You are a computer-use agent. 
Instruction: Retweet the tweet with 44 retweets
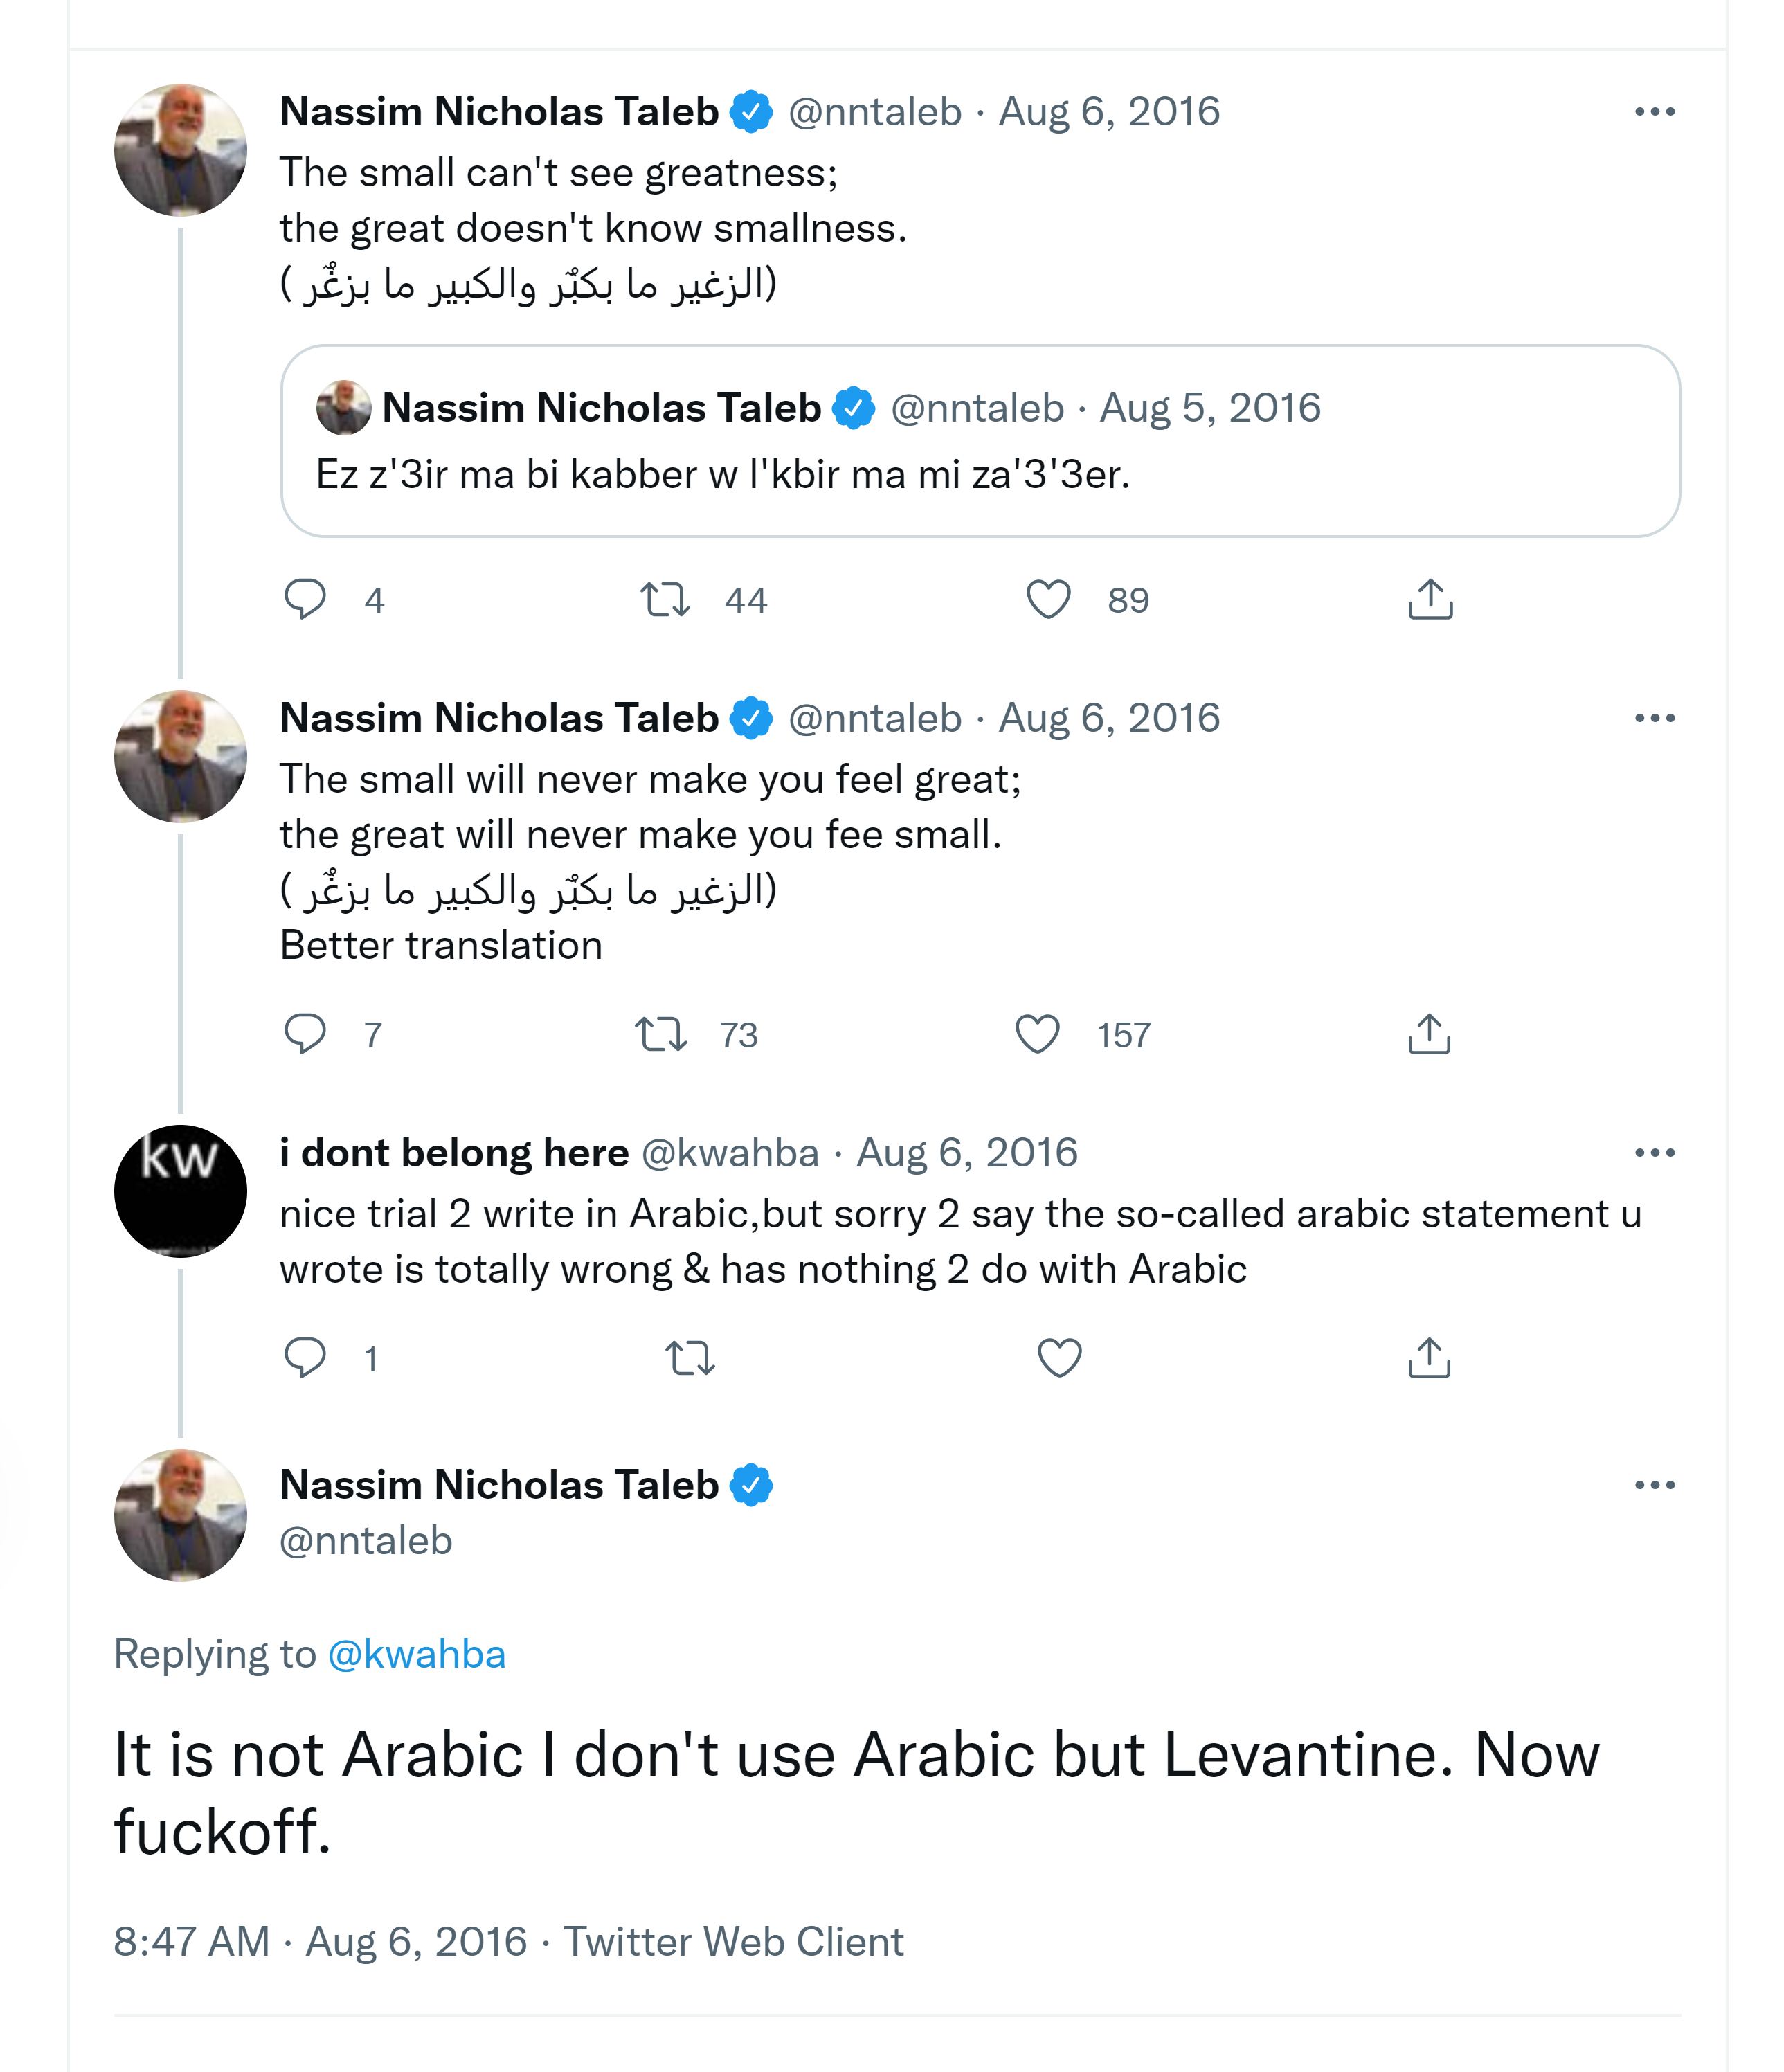tap(665, 599)
